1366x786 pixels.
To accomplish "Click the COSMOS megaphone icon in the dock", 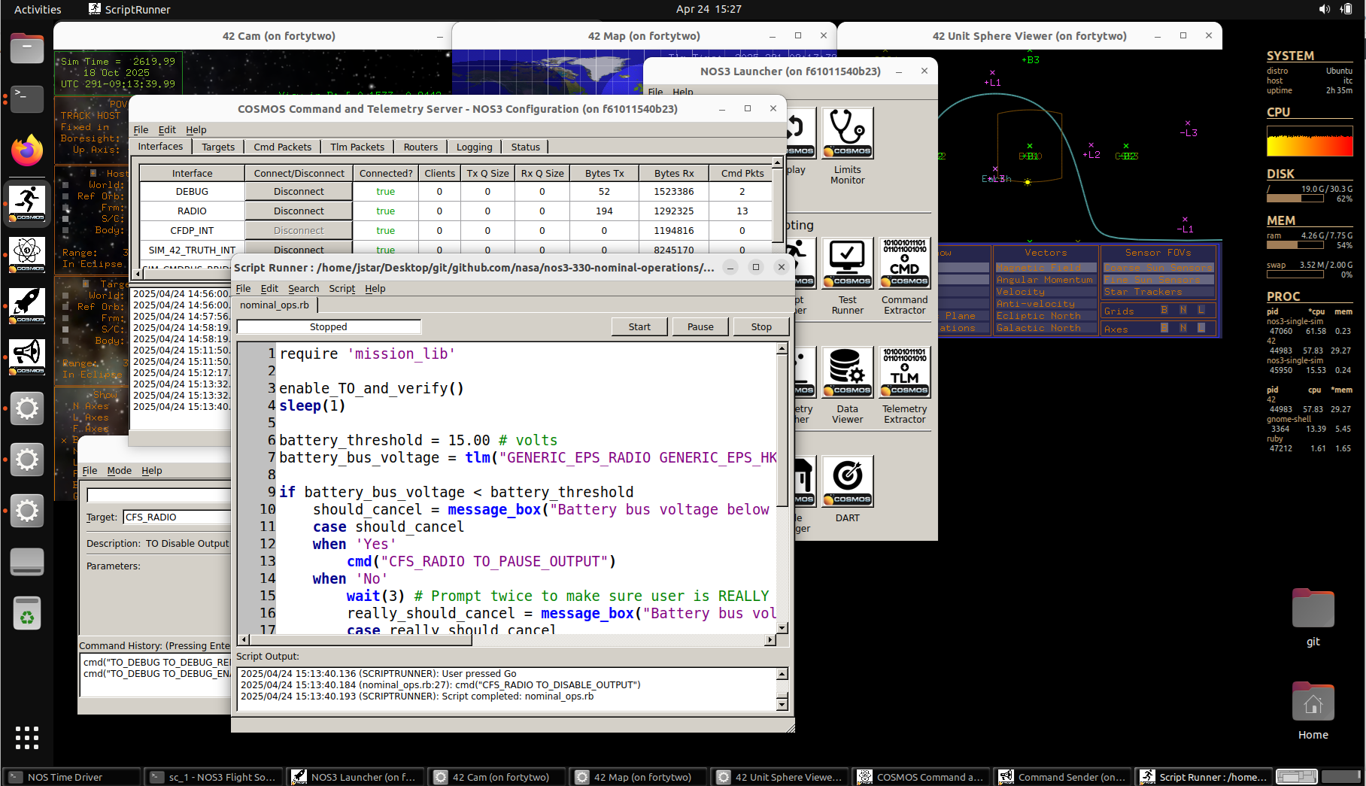I will coord(27,356).
